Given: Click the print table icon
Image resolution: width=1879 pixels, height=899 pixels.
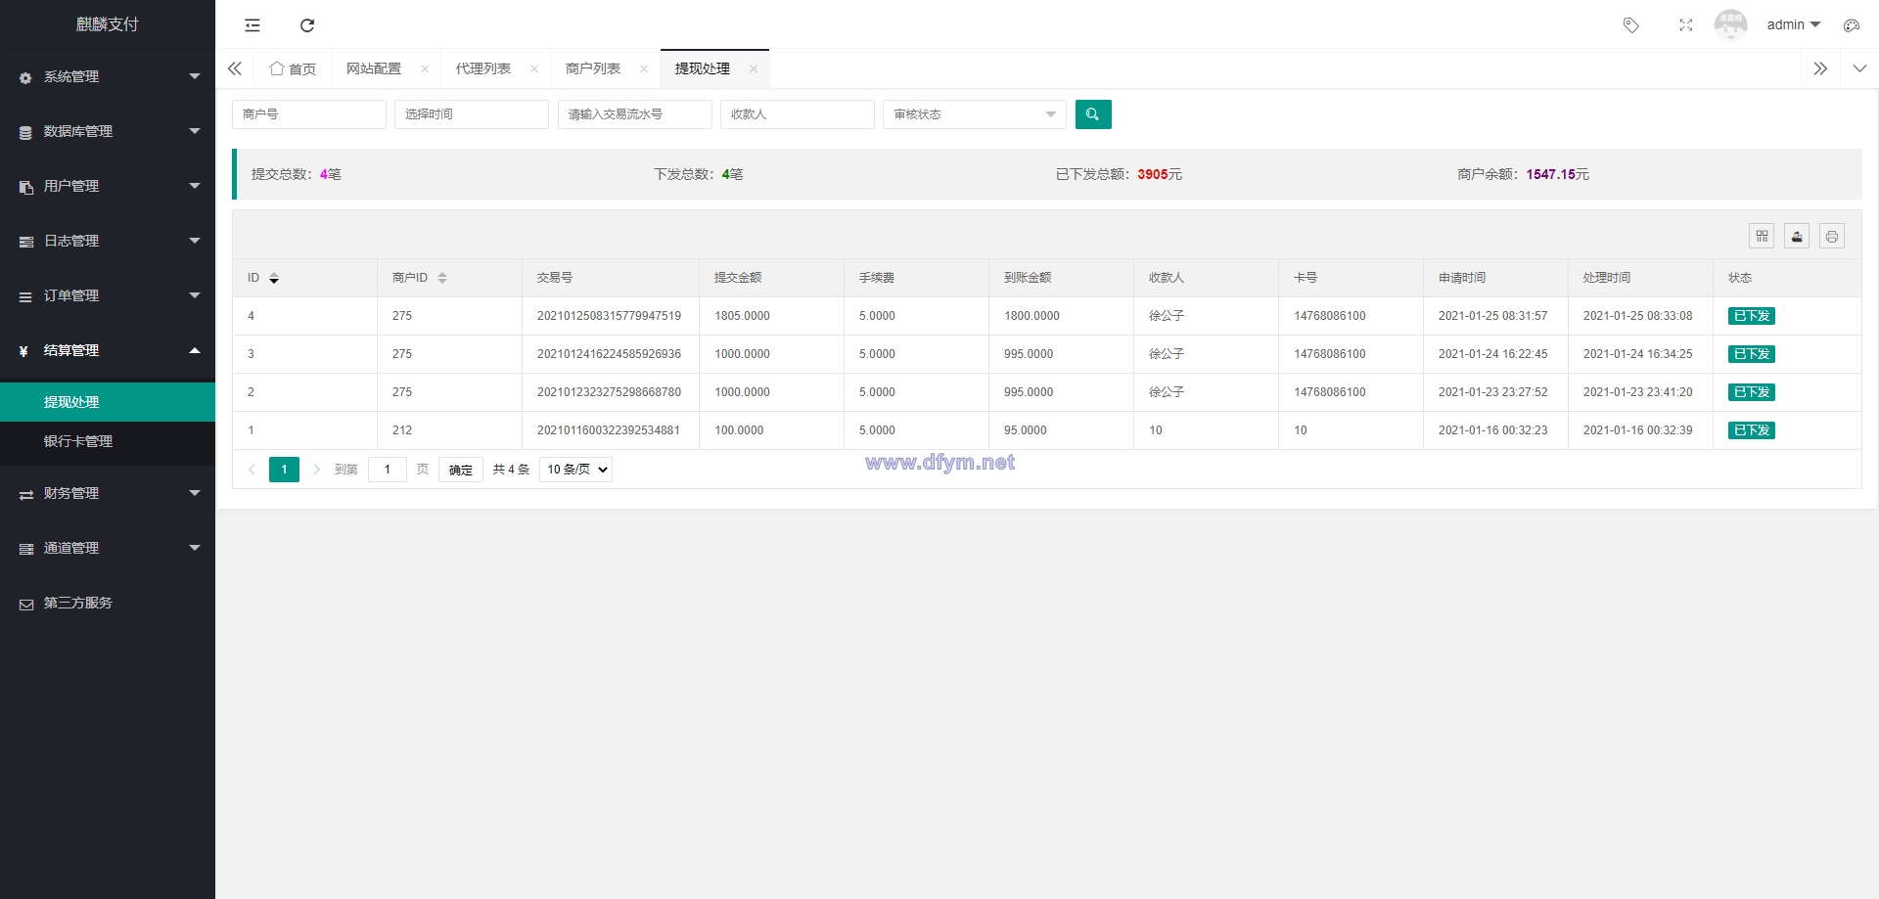Looking at the screenshot, I should click(x=1832, y=236).
